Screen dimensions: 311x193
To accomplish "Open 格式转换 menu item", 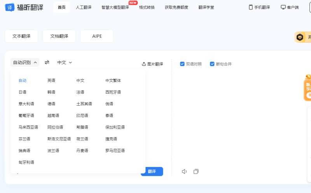I will click(x=147, y=7).
